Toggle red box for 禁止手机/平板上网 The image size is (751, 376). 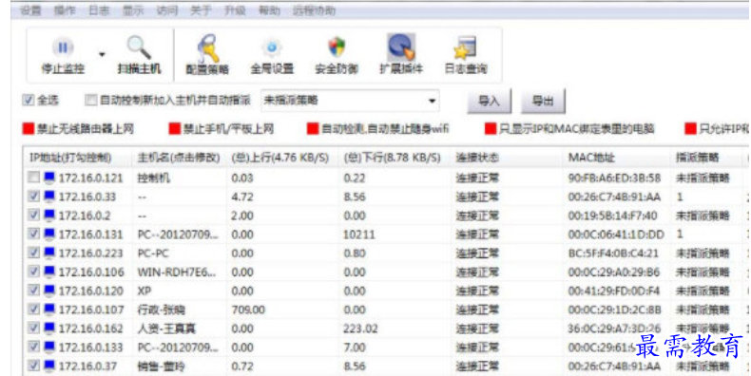[x=174, y=129]
